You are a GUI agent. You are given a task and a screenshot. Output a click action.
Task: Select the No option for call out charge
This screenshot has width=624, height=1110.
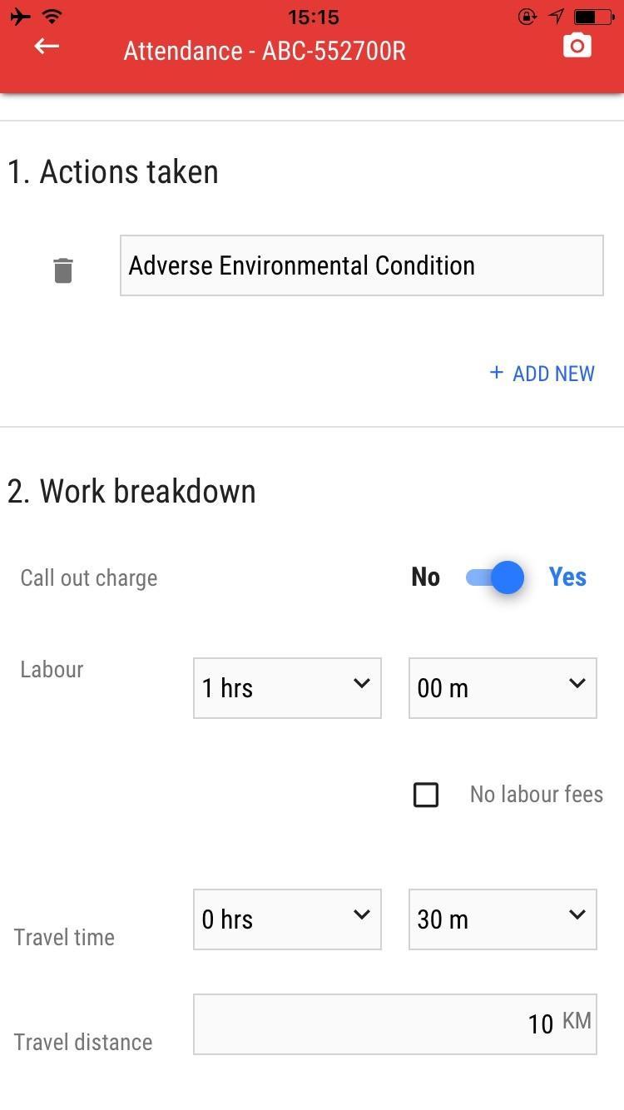coord(425,577)
